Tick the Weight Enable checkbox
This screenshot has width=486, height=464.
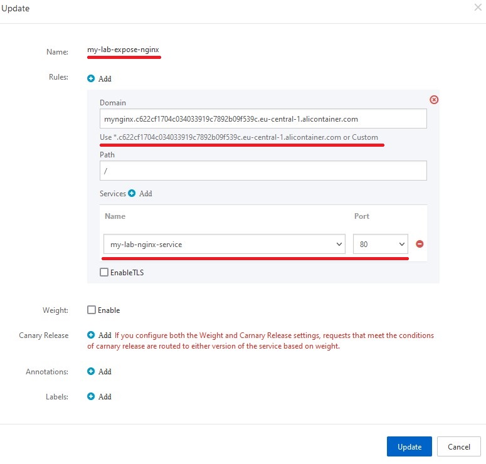(92, 310)
